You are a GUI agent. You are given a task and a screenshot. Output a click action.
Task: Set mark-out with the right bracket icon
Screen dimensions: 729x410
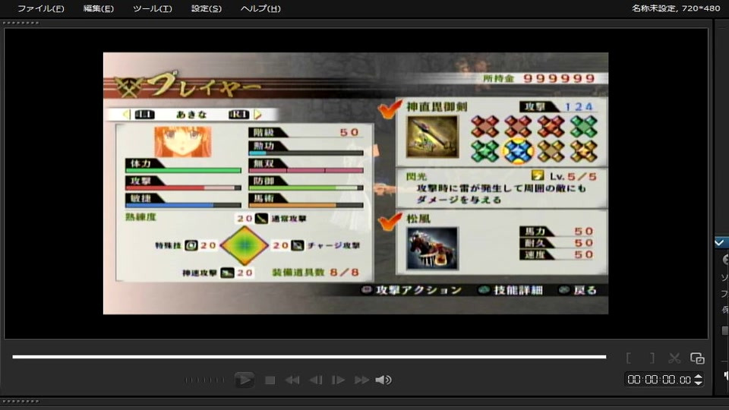point(652,358)
